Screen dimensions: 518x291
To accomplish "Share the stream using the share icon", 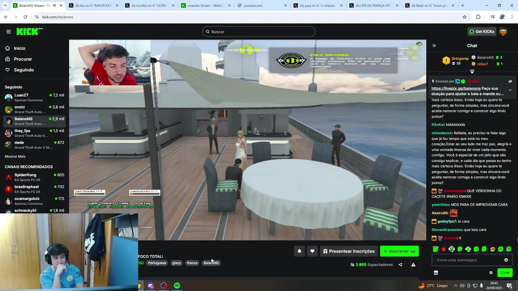I will (400, 265).
